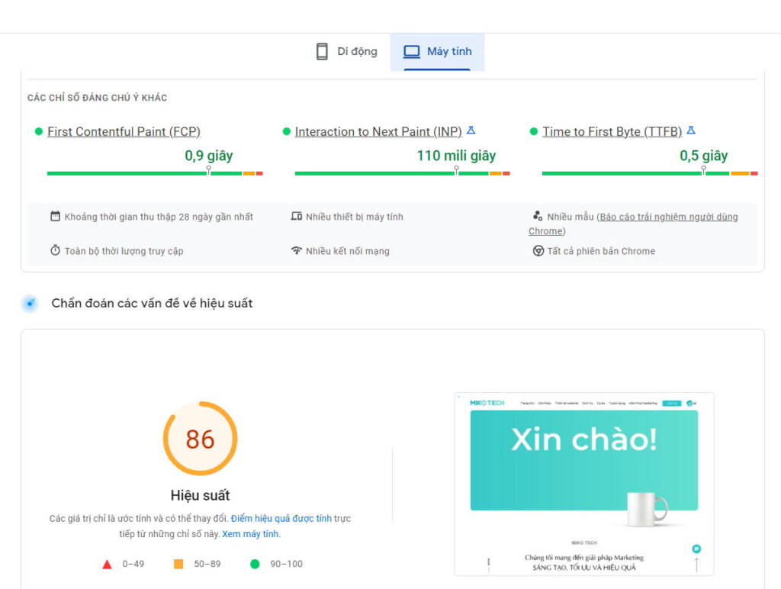The height and width of the screenshot is (589, 781).
Task: Click the orange square 50-89 legend marker
Action: [178, 564]
